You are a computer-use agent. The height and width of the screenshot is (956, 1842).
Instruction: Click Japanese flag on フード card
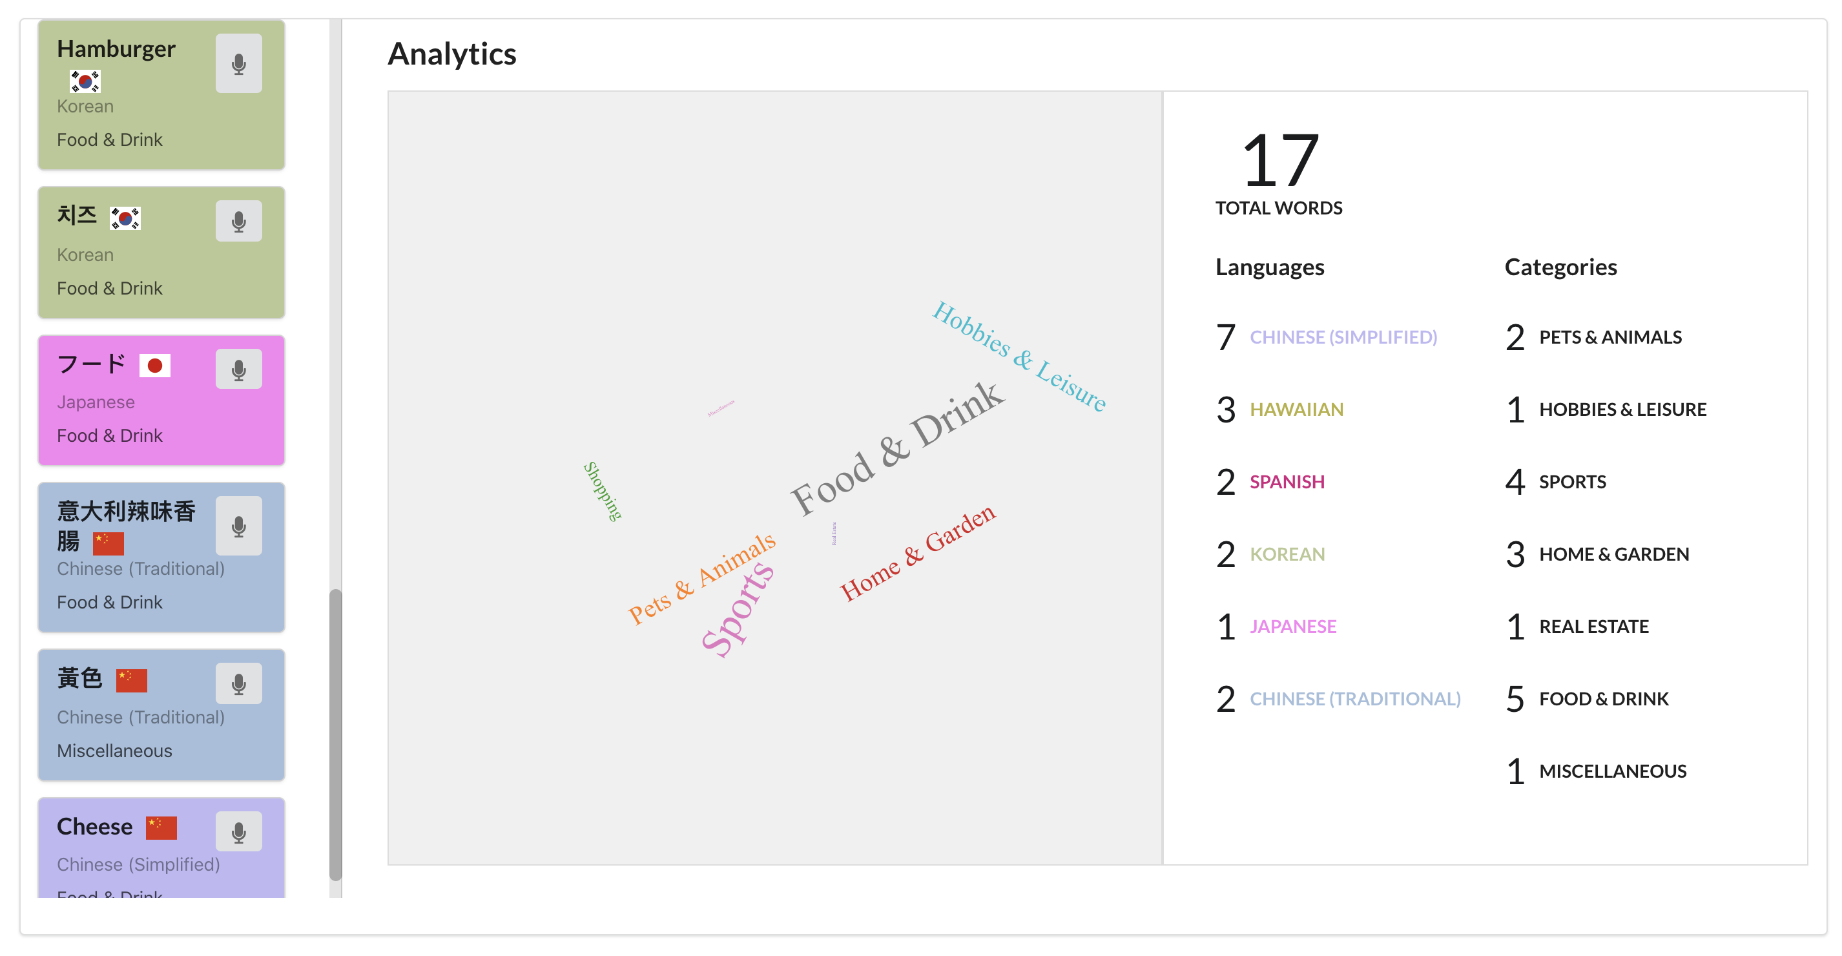(154, 366)
